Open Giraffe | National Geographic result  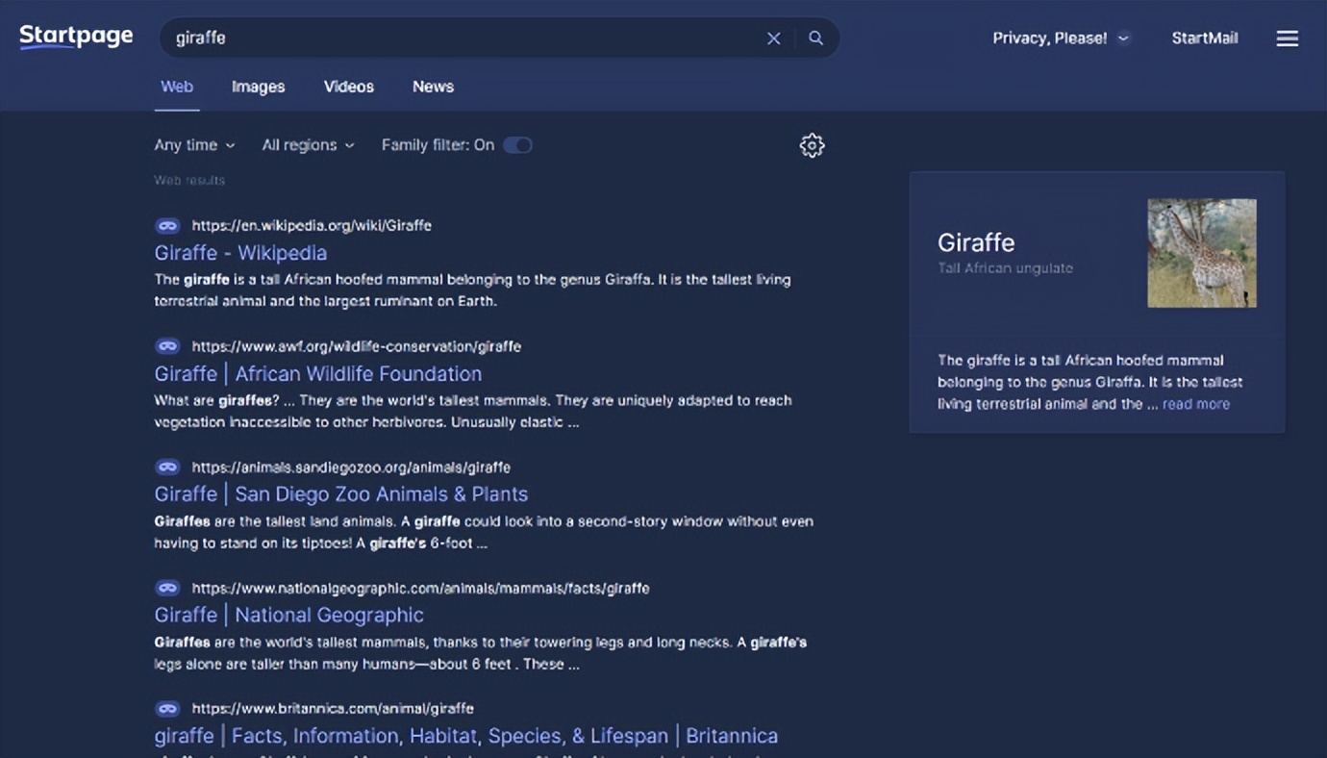[288, 615]
